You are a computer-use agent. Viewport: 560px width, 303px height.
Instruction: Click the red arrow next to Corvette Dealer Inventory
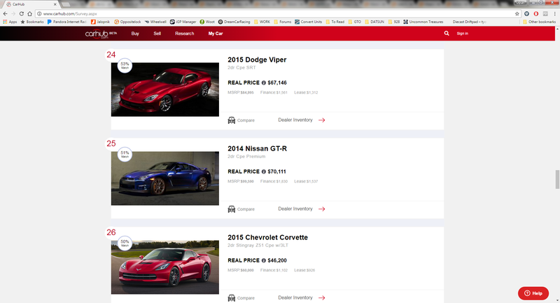322,297
